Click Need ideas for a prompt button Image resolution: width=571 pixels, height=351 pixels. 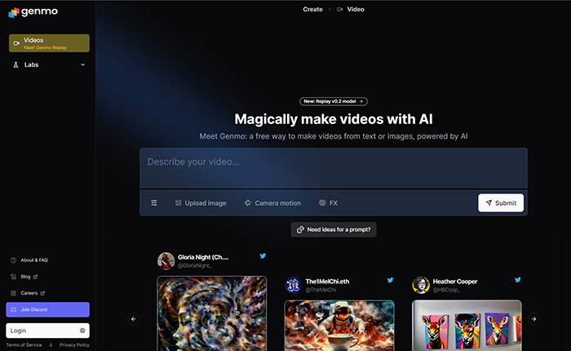(x=334, y=229)
